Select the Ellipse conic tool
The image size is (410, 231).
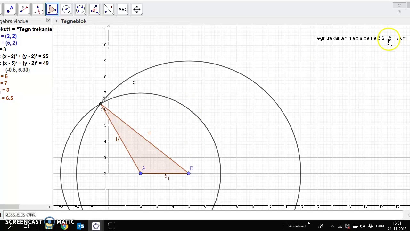pos(80,9)
